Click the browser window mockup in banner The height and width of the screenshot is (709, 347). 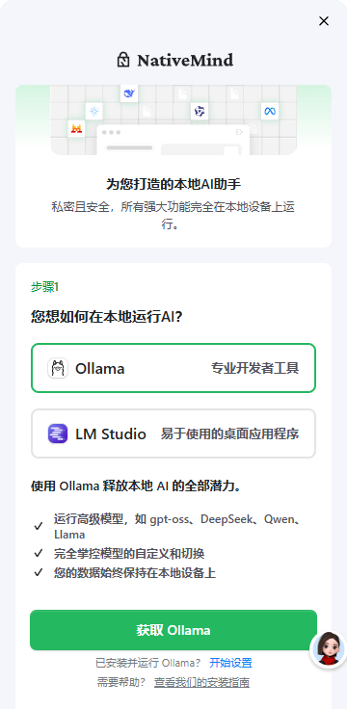coord(173,141)
